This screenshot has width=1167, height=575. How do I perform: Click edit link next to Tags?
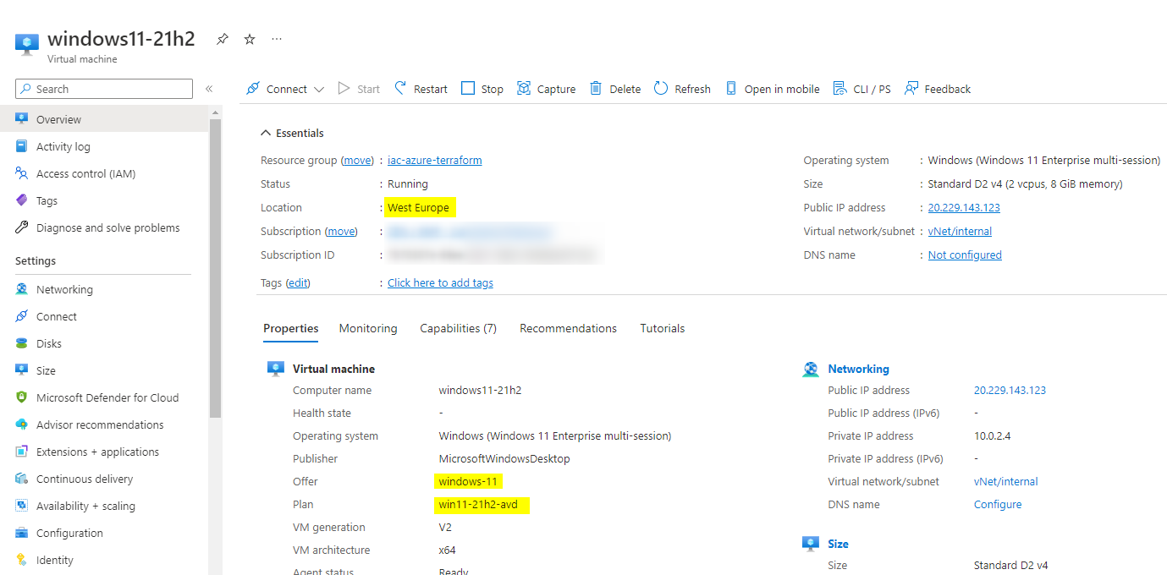click(x=298, y=282)
